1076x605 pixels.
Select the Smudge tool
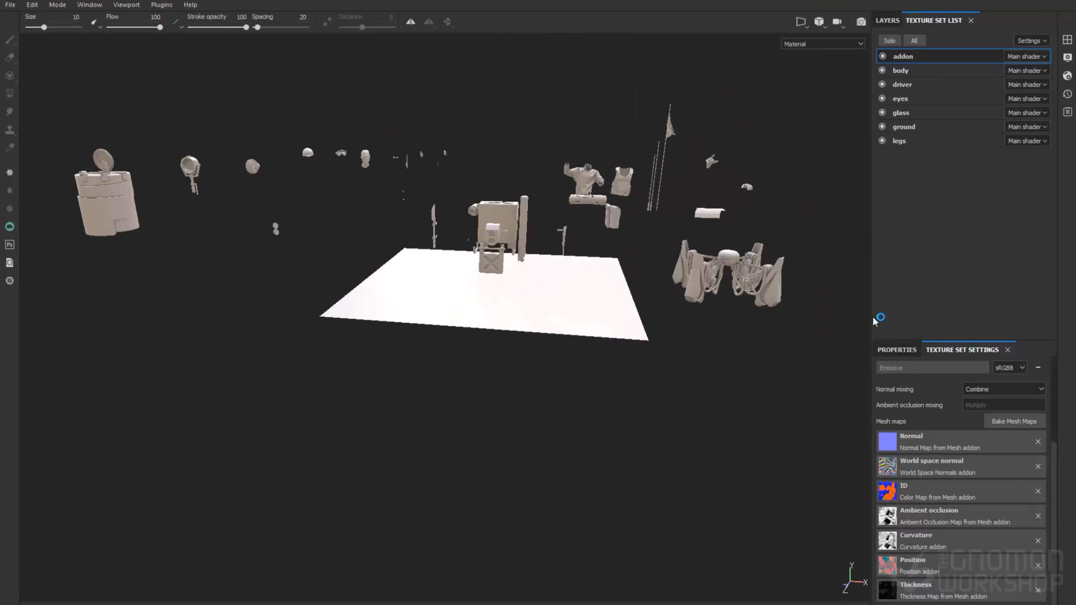(9, 112)
